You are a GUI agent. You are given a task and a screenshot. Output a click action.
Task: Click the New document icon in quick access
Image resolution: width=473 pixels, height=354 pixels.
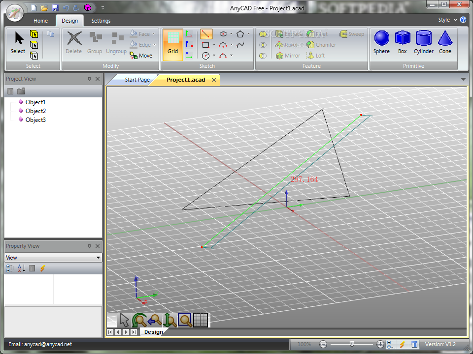pos(34,8)
